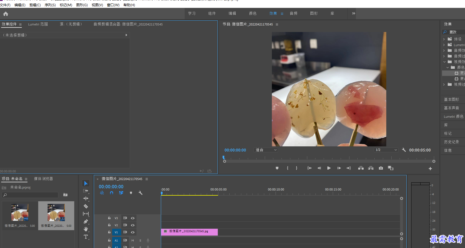Toggle lock on V1 track
Viewport: 465px width, 248px height.
click(x=109, y=232)
